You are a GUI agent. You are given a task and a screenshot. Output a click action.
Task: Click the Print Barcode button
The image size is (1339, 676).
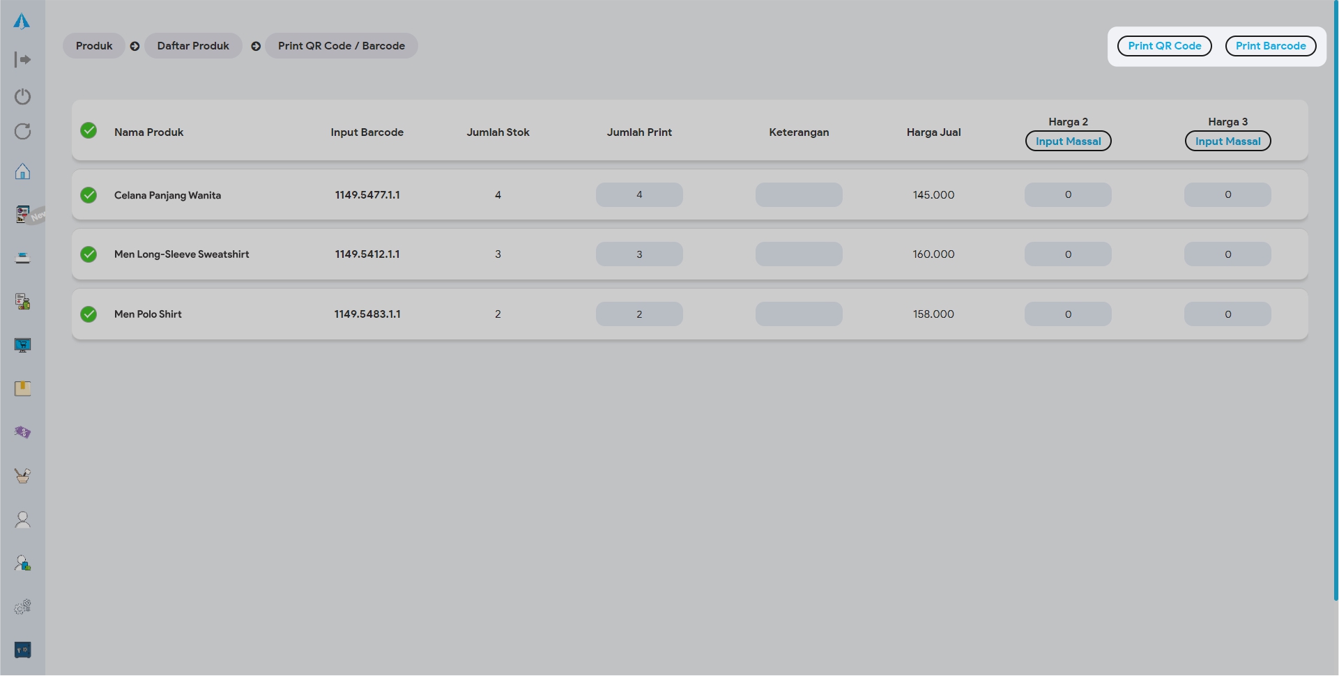(1270, 46)
